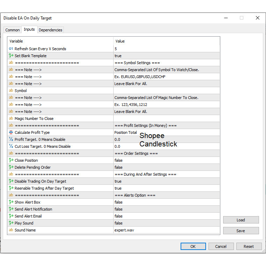Click the enum icon beside Calculate Profit Type
The image size is (266, 266).
coord(11,132)
